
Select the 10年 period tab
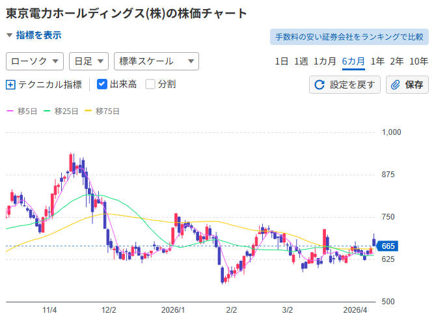tap(418, 61)
